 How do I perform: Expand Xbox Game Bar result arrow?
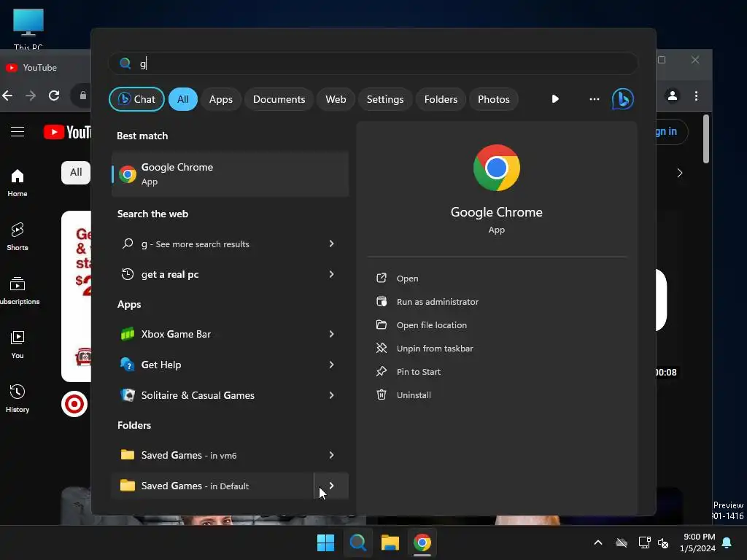[x=331, y=334]
